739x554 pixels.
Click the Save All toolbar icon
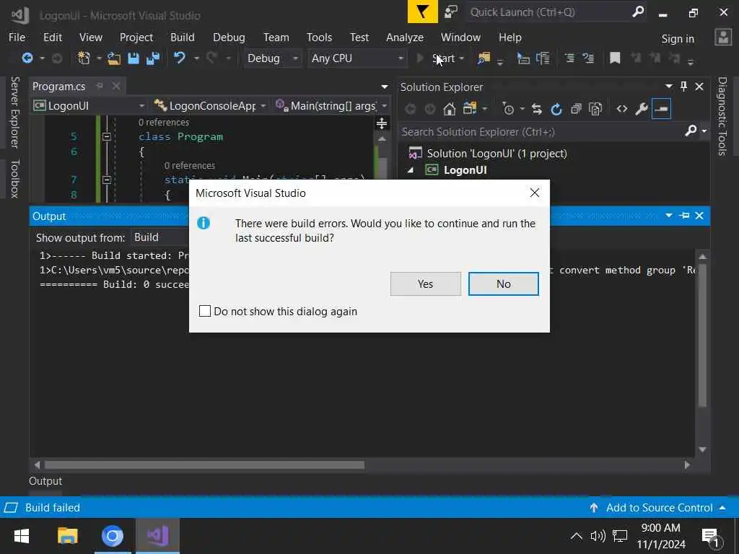point(153,58)
